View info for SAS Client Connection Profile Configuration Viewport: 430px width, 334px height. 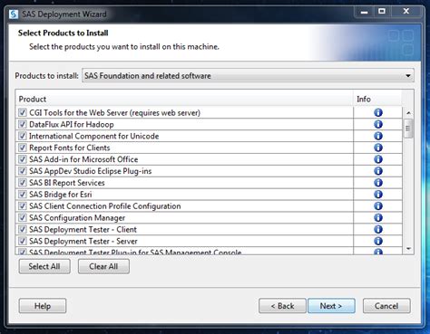coord(378,206)
